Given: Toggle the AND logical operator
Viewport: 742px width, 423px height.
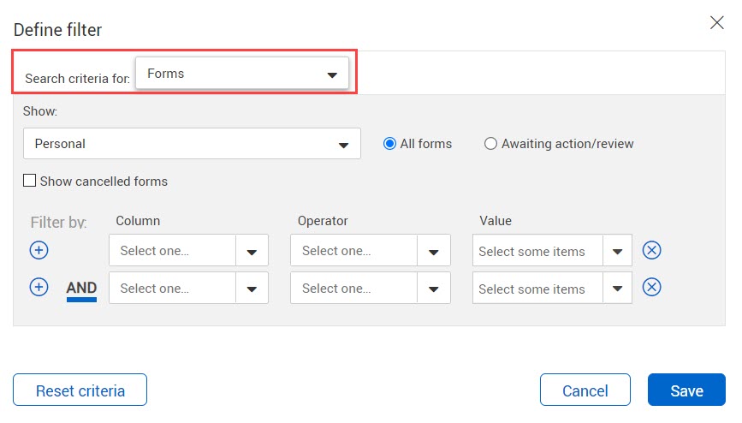Looking at the screenshot, I should [x=81, y=288].
